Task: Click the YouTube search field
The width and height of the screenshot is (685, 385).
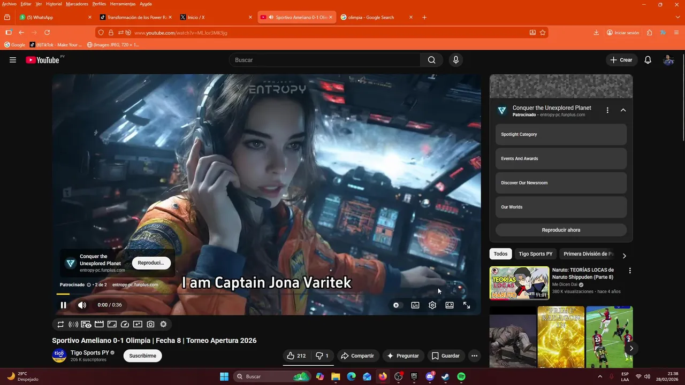Action: pyautogui.click(x=324, y=60)
